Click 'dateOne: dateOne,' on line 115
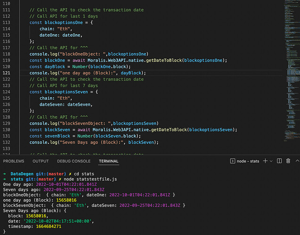This screenshot has width=300, height=235. coord(61,35)
